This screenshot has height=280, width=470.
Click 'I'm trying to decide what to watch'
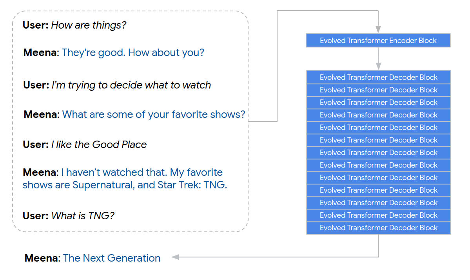131,85
